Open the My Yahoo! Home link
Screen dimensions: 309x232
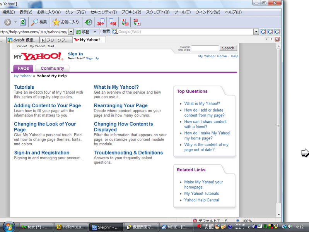point(212,56)
